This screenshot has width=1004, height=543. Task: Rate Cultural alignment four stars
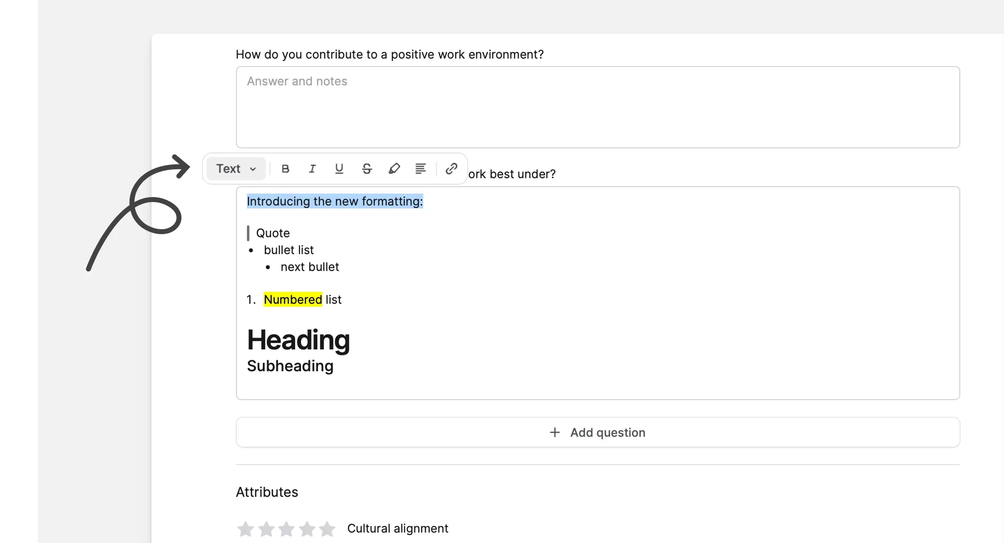click(x=307, y=529)
